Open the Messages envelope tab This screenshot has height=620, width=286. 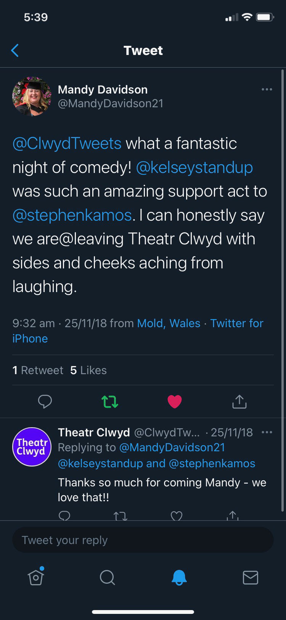250,577
